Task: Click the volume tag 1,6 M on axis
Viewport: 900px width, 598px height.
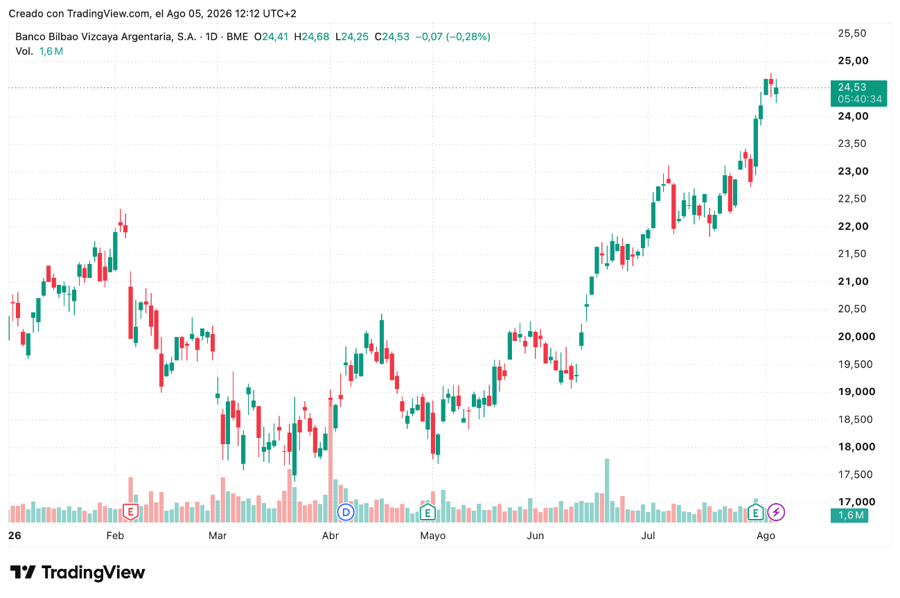Action: (x=850, y=515)
